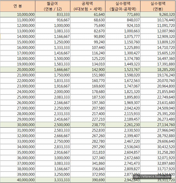Click the cell 1,523,767
This screenshot has width=176, height=183.
(123, 69)
